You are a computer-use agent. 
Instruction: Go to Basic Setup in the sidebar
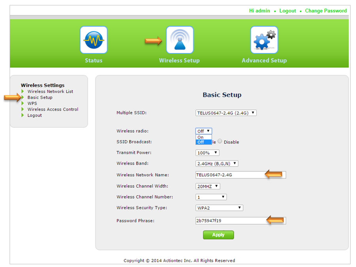(40, 97)
